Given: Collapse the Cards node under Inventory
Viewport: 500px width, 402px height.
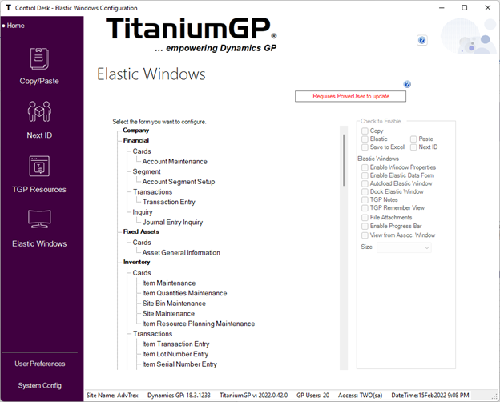Looking at the screenshot, I should pyautogui.click(x=142, y=273).
